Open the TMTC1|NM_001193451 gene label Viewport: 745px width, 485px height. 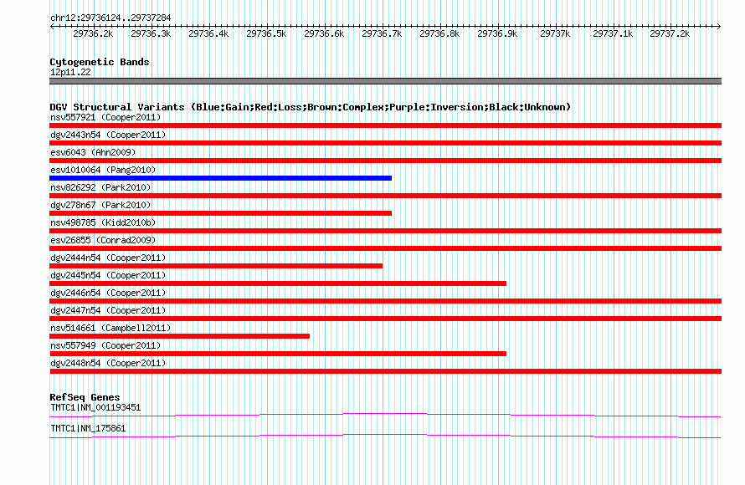[95, 407]
